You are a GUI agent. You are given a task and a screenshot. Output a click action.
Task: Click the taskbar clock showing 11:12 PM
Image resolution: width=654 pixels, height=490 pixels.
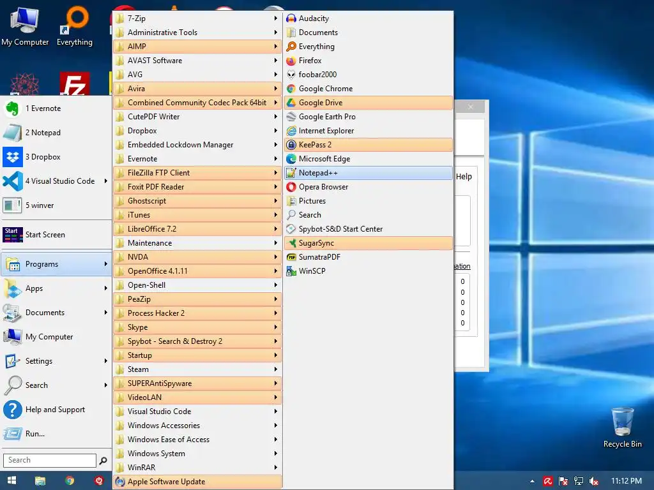click(x=626, y=481)
